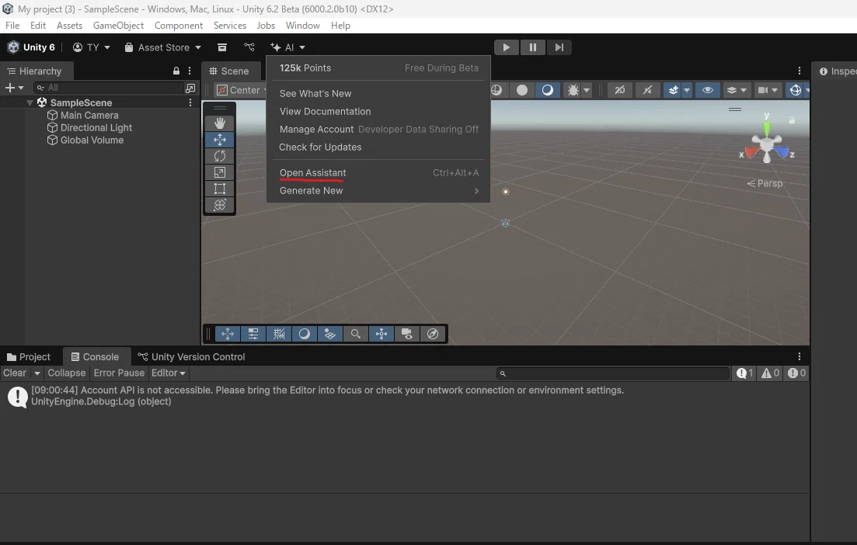Toggle Collapse in the Console
This screenshot has height=545, width=857.
(x=67, y=373)
